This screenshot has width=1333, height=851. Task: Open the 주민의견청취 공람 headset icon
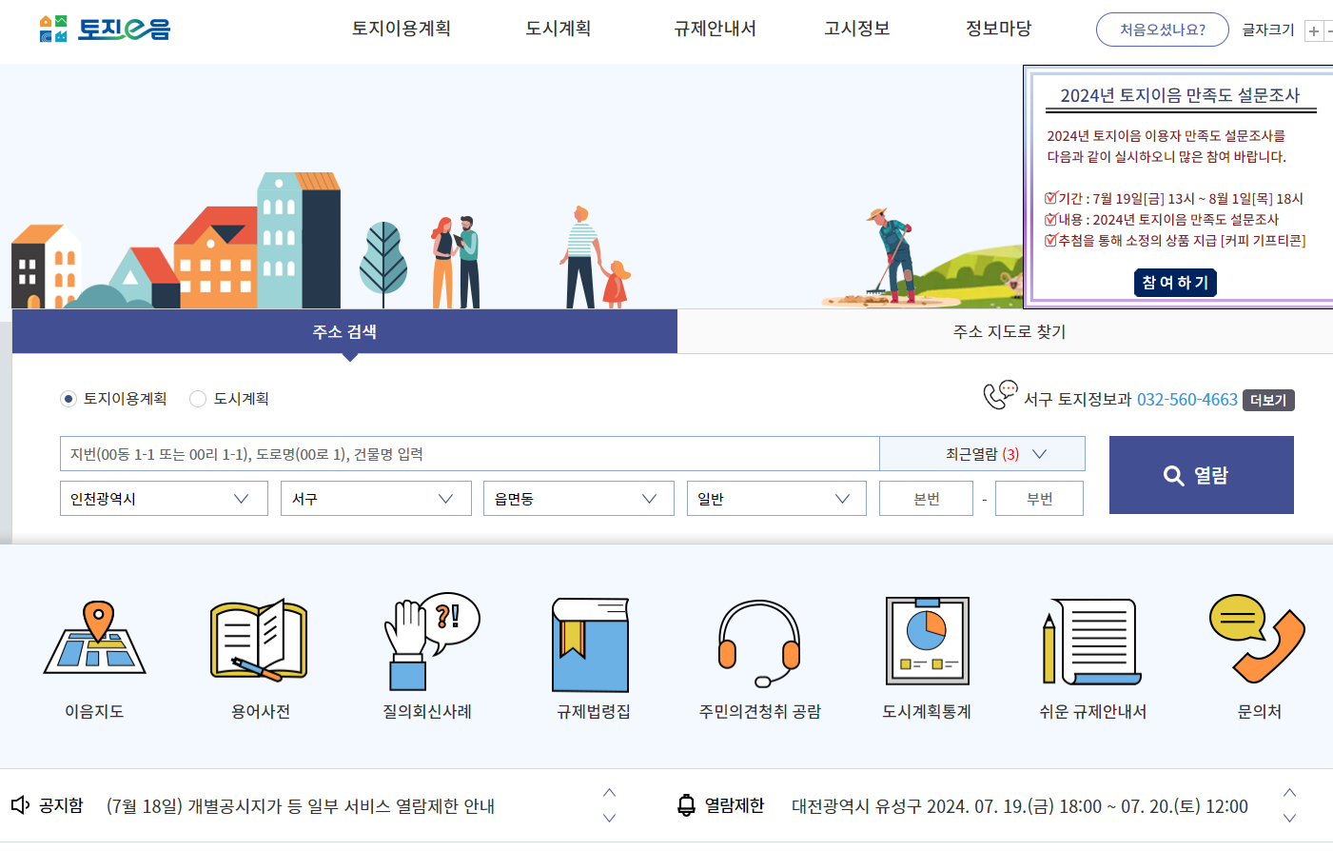759,643
